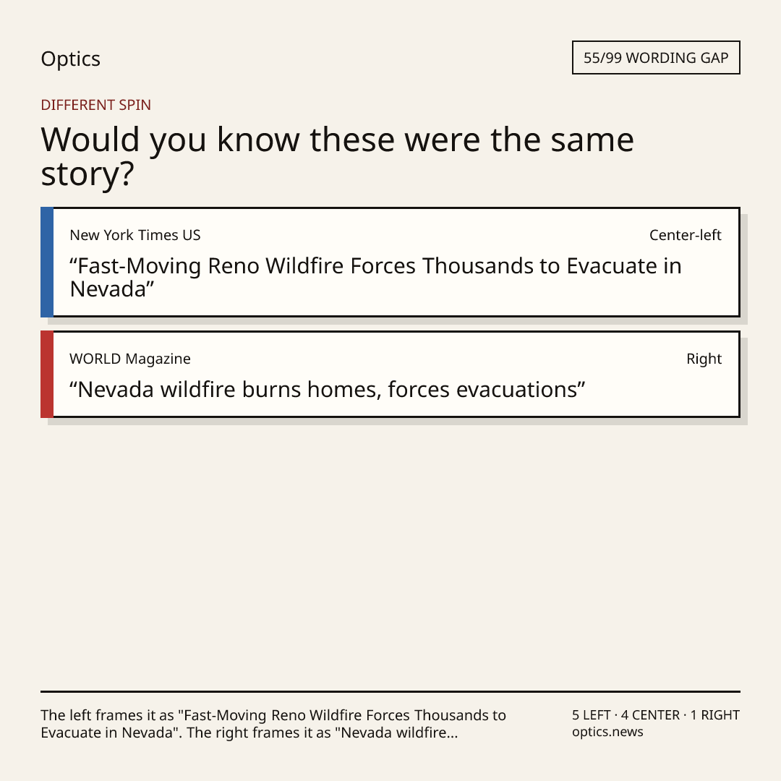The image size is (781, 781).
Task: Click the New York Times US source name
Action: tap(135, 235)
